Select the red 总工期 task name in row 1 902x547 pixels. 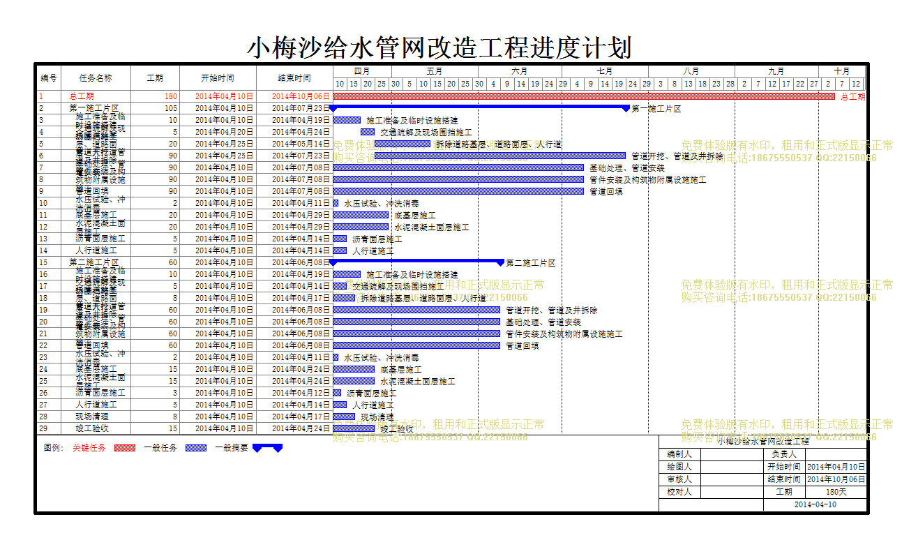[x=82, y=96]
